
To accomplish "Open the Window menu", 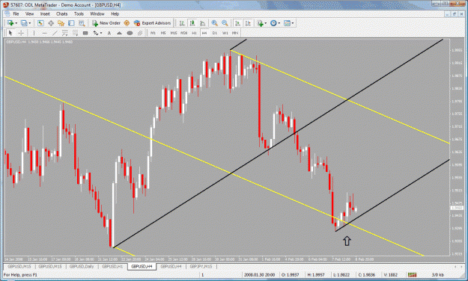I will (97, 13).
